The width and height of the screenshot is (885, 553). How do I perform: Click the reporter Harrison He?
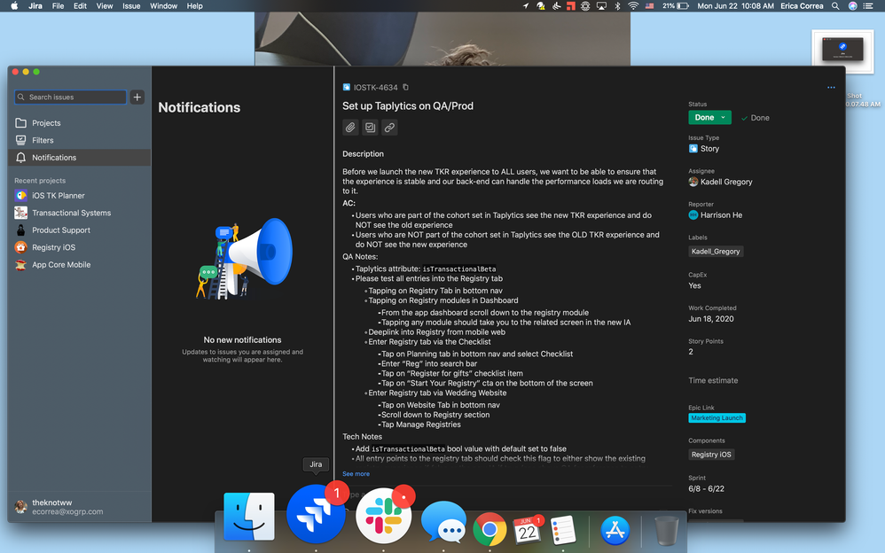716,215
